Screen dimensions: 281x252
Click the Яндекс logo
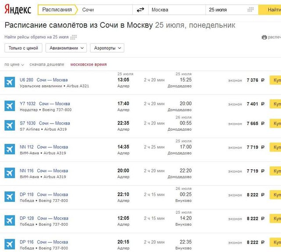[x=18, y=10]
